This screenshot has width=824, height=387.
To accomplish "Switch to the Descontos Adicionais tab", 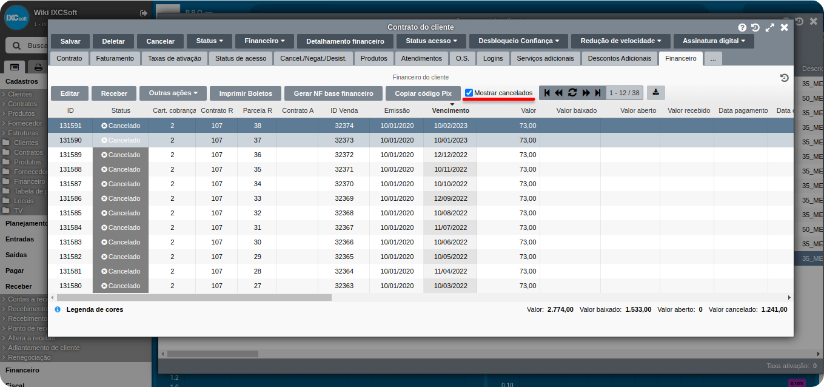I will (x=620, y=58).
